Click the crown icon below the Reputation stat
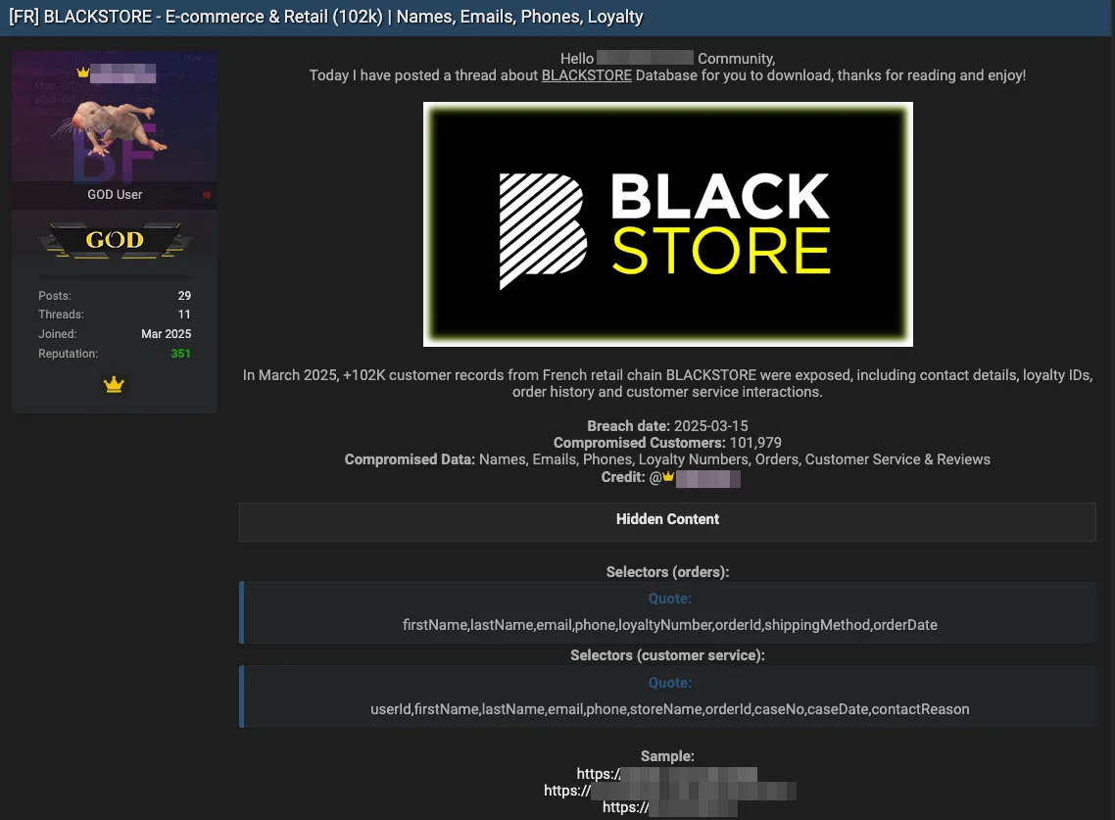This screenshot has width=1115, height=820. [x=114, y=384]
